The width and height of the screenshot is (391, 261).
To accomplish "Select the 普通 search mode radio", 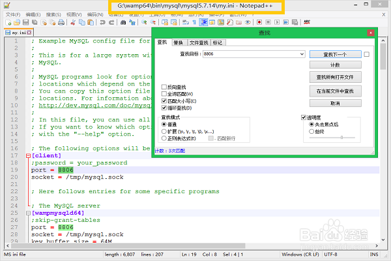I will click(x=164, y=125).
